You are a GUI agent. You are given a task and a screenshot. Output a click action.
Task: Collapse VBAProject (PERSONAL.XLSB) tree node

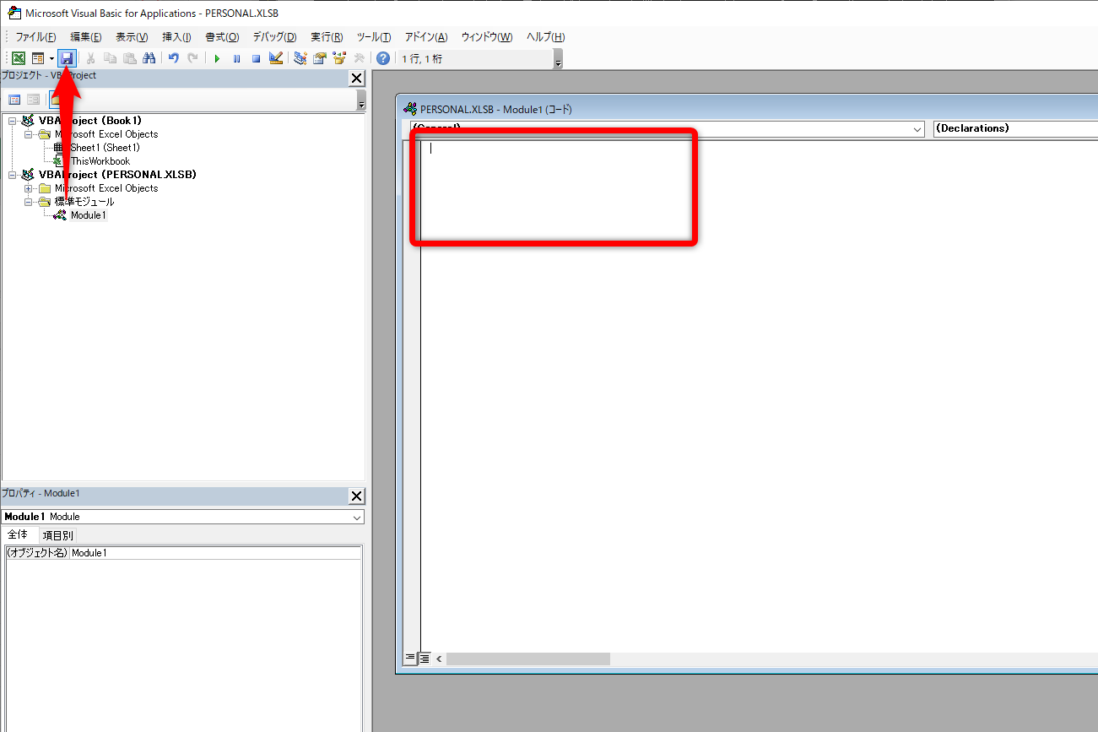(13, 175)
